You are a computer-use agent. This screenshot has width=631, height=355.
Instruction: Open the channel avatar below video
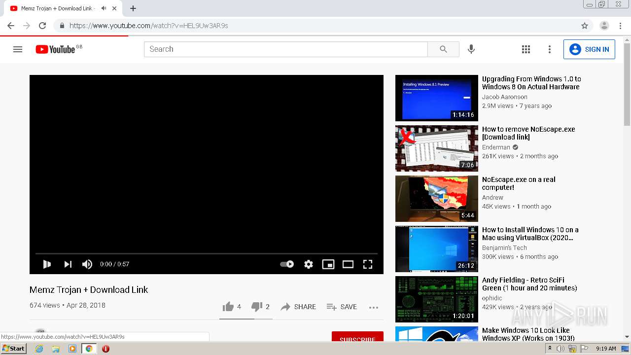[41, 334]
